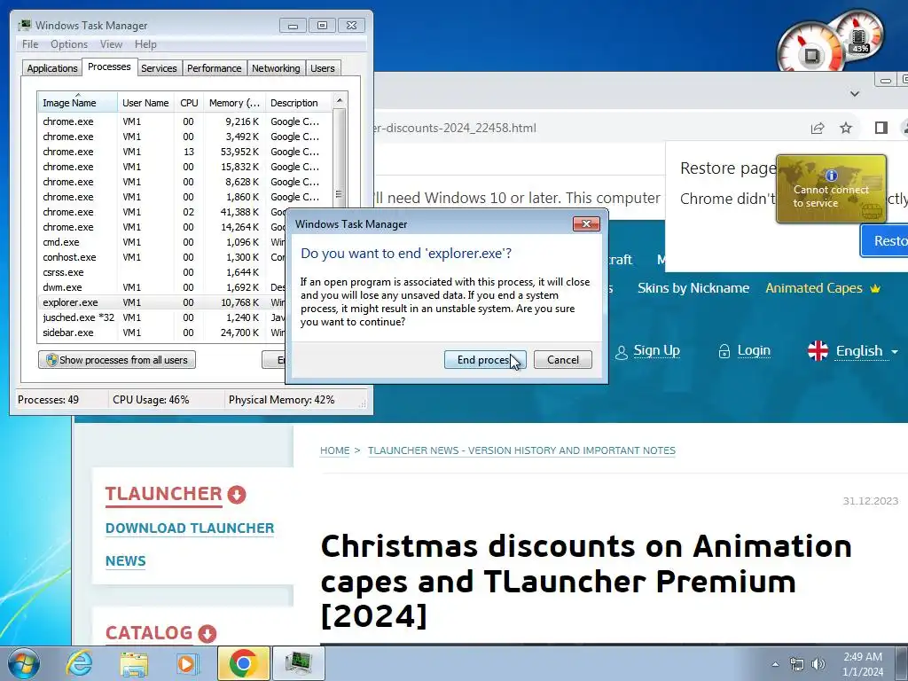Click the process list scroll up arrow

tap(340, 100)
